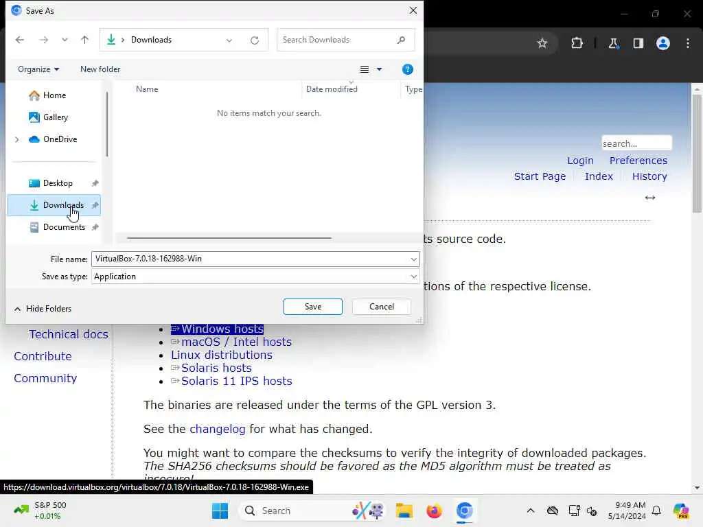Click the Windows hosts download link
Screen dimensions: 703x527
(217, 329)
